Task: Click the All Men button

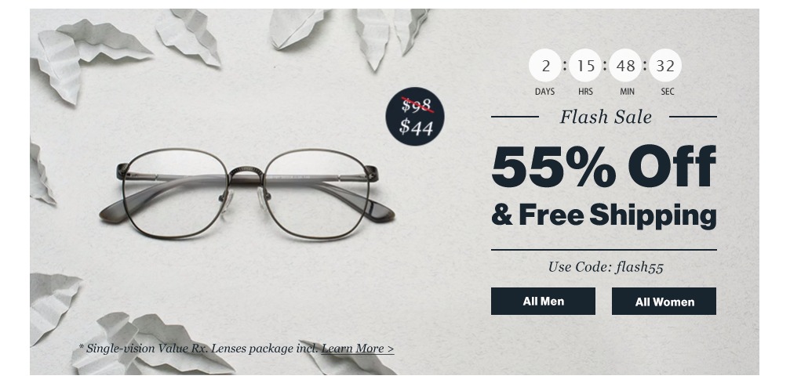Action: click(543, 301)
